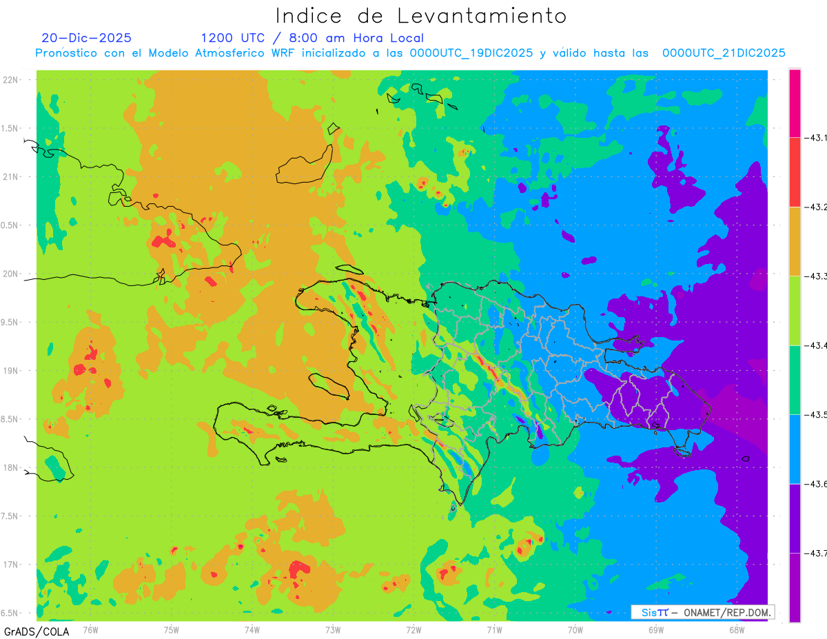Viewport: 827px width, 639px height.
Task: Click the '-43.3' color bar value
Action: 816,276
